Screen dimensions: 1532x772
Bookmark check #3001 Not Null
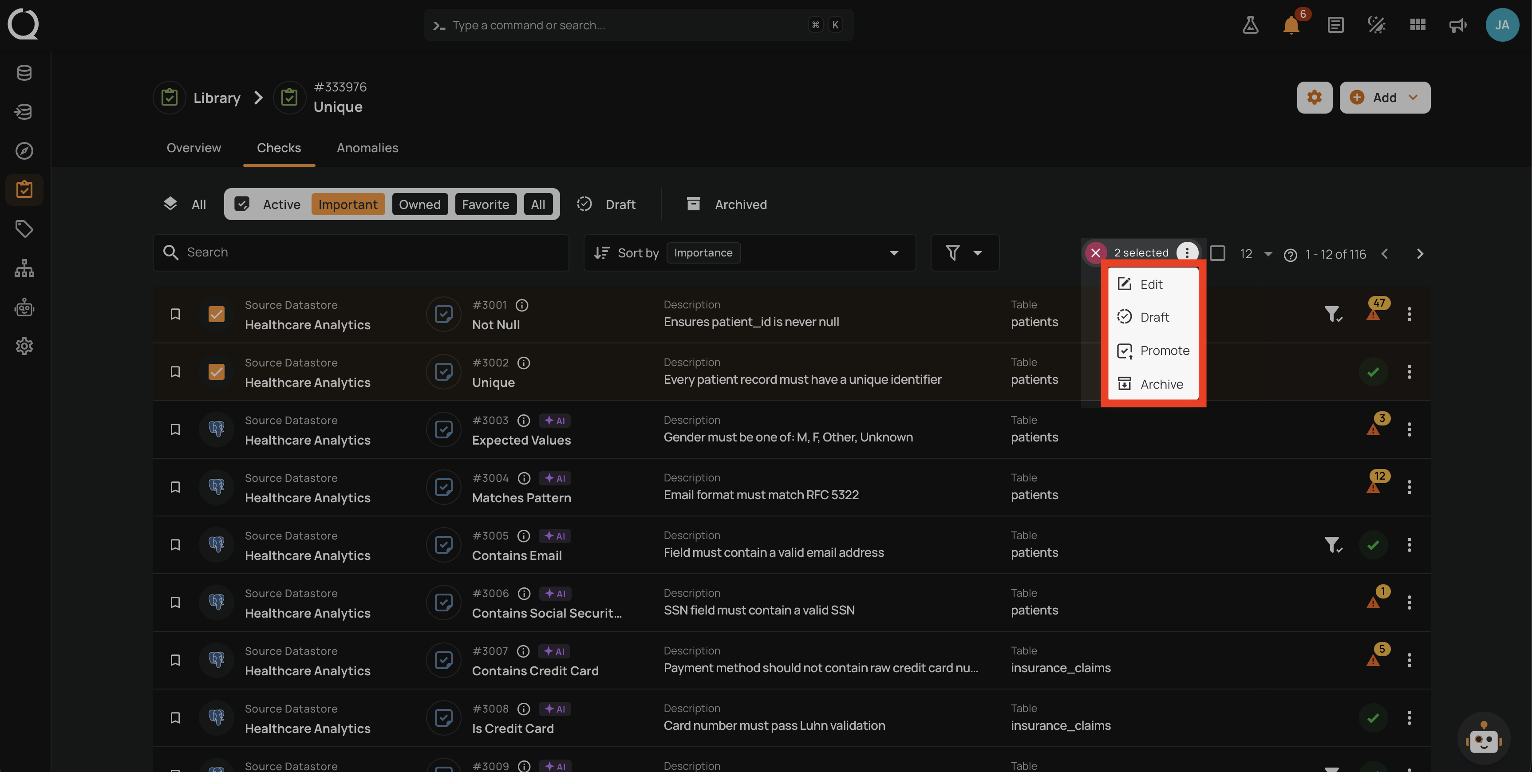[x=175, y=314]
